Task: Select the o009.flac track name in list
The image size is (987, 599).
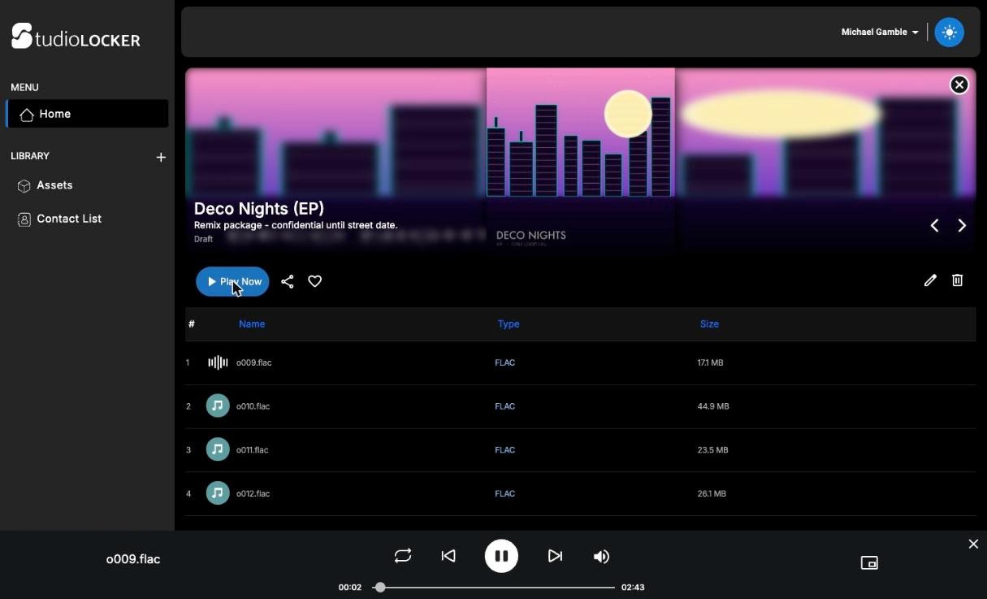Action: click(x=253, y=362)
